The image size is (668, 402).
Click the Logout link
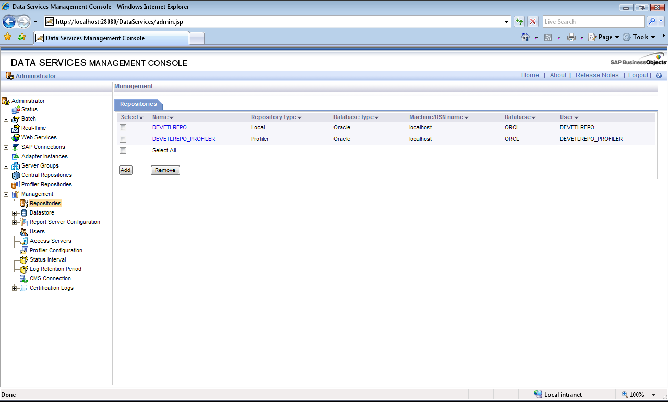[x=638, y=76]
